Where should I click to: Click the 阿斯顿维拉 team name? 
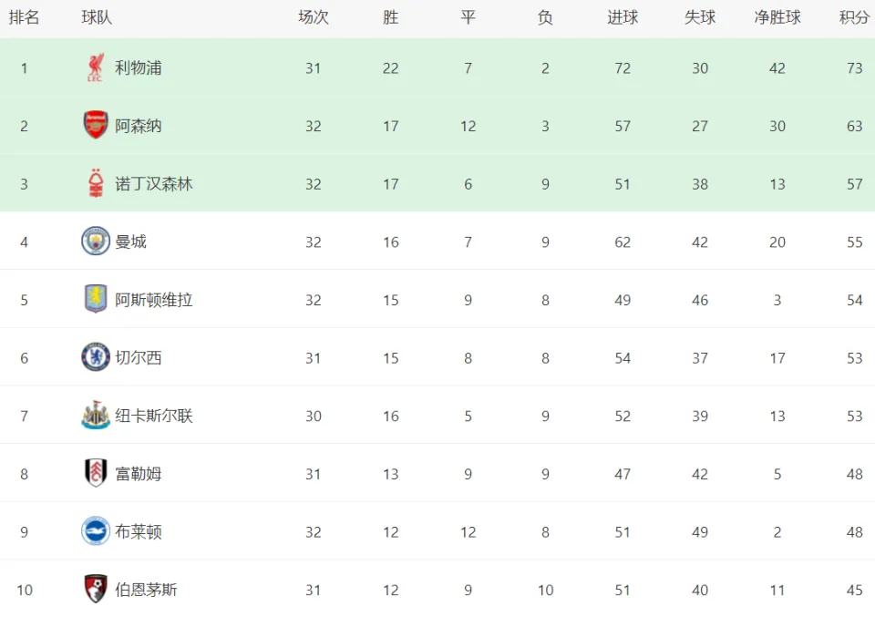pyautogui.click(x=154, y=300)
